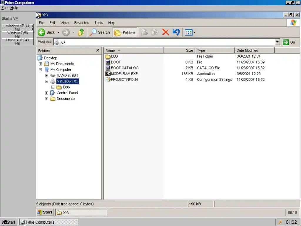Open Forward history dropdown arrow
Screen dimensions: 301x226
point(73,32)
